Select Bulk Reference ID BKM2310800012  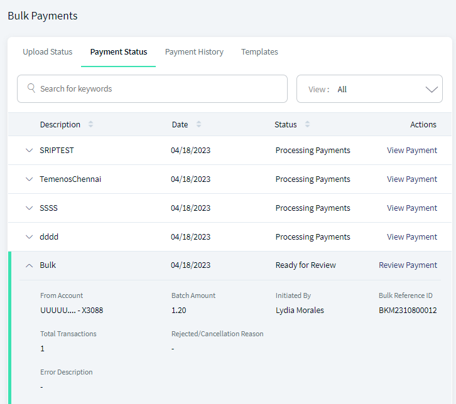click(x=408, y=310)
